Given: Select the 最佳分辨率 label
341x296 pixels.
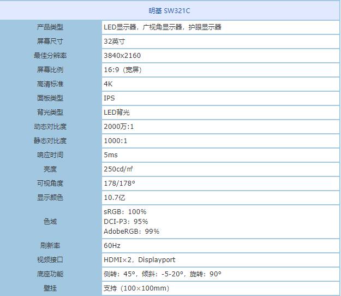Looking at the screenshot, I should (50, 56).
